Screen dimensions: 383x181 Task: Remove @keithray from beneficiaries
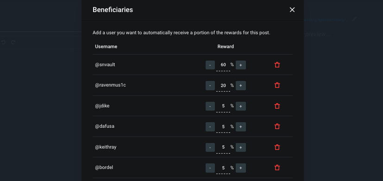point(277,147)
